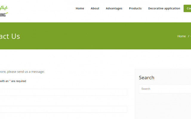Image resolution: width=191 pixels, height=119 pixels.
Task: Go to the About page
Action: (95, 8)
